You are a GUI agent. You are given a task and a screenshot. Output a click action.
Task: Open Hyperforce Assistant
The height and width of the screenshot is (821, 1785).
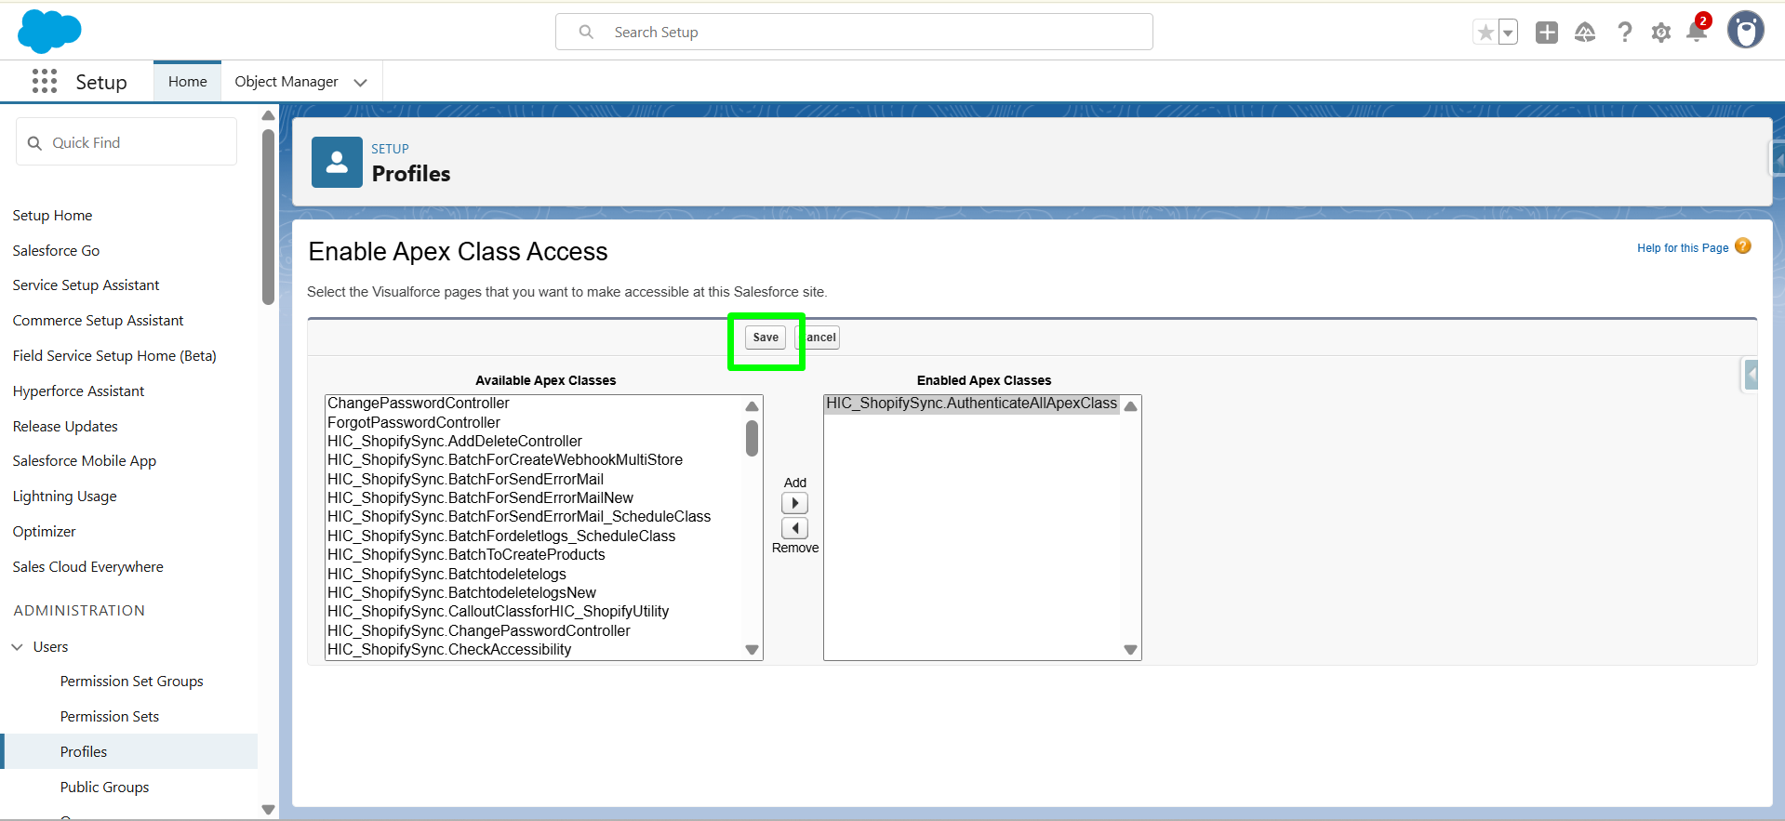click(78, 391)
